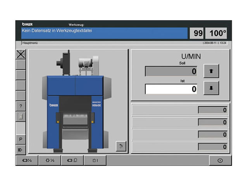
Task: Click the third bottom toolbar icon with lamp
Action: [x=72, y=160]
